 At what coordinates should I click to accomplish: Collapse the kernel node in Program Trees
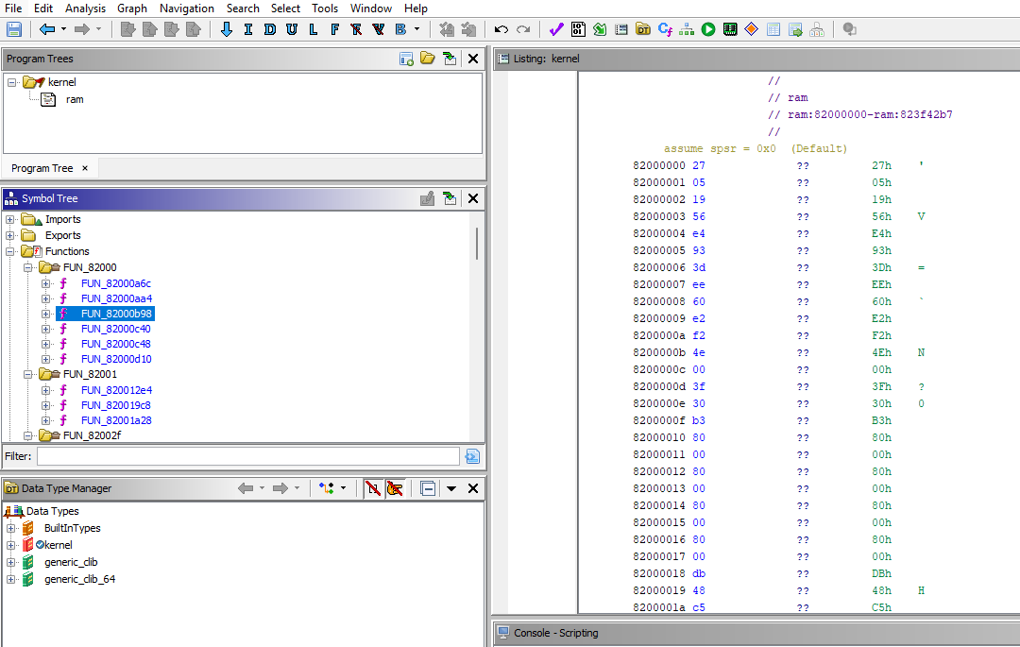(x=11, y=82)
